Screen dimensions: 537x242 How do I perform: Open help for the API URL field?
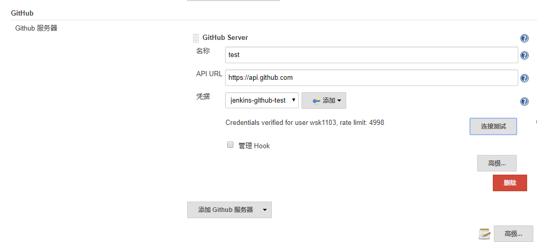pos(524,78)
